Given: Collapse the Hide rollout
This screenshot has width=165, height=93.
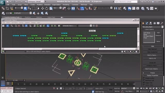Looking at the screenshot, I should pos(152,46).
